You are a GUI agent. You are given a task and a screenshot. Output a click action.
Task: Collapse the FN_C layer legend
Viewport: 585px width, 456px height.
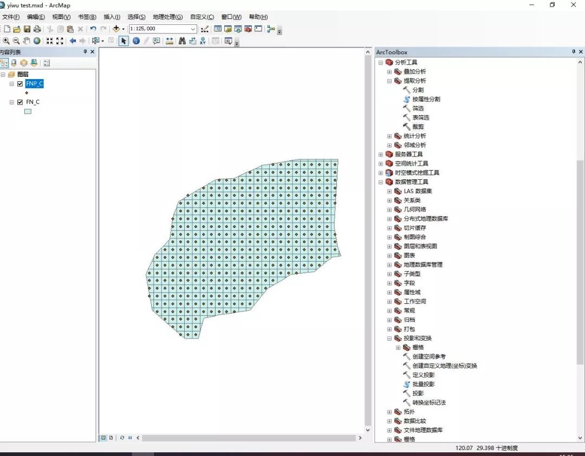pos(11,102)
